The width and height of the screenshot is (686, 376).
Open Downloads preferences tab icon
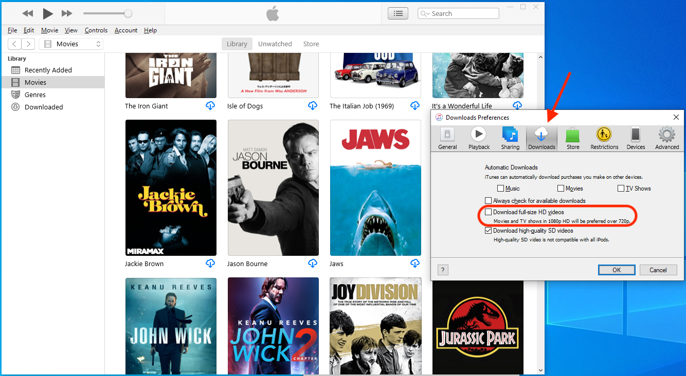(x=541, y=138)
